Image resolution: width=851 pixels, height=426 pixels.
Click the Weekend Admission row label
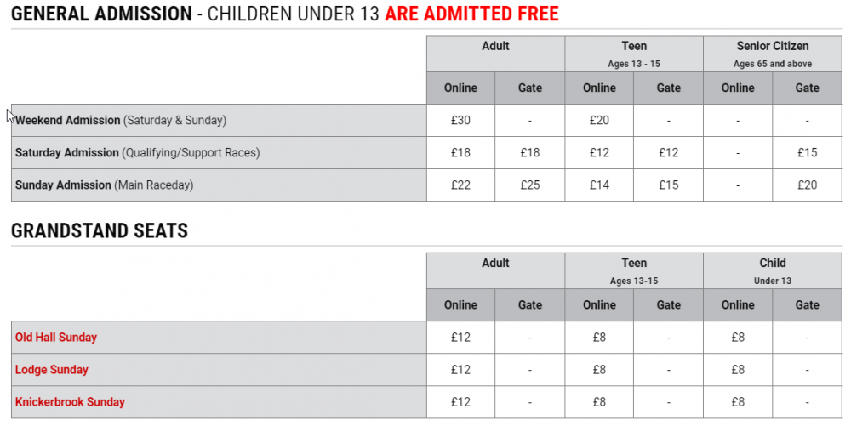coord(68,121)
